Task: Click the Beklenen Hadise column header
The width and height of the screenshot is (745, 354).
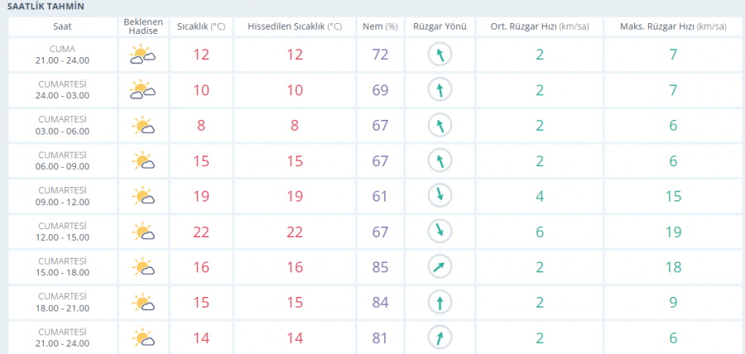Action: pos(142,26)
